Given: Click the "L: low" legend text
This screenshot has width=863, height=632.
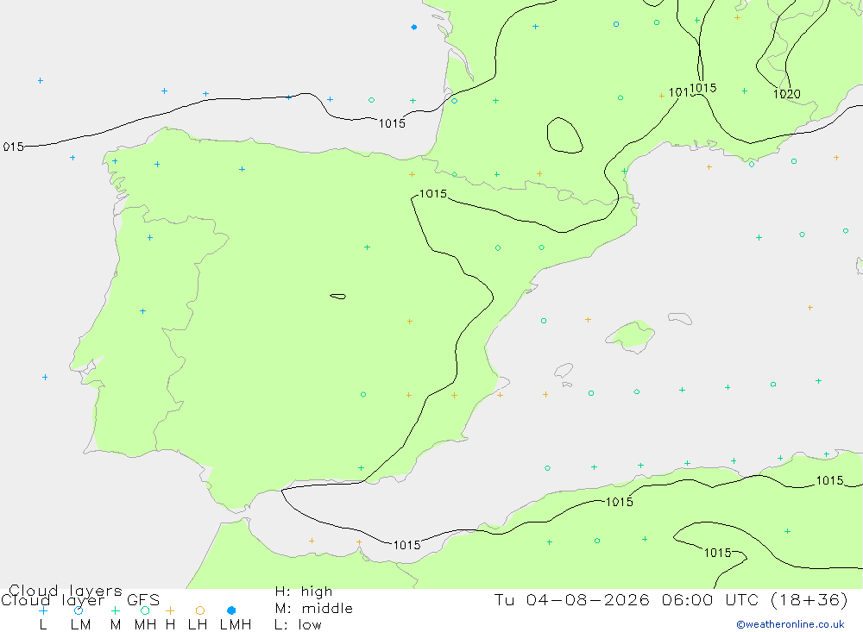Looking at the screenshot, I should (298, 625).
